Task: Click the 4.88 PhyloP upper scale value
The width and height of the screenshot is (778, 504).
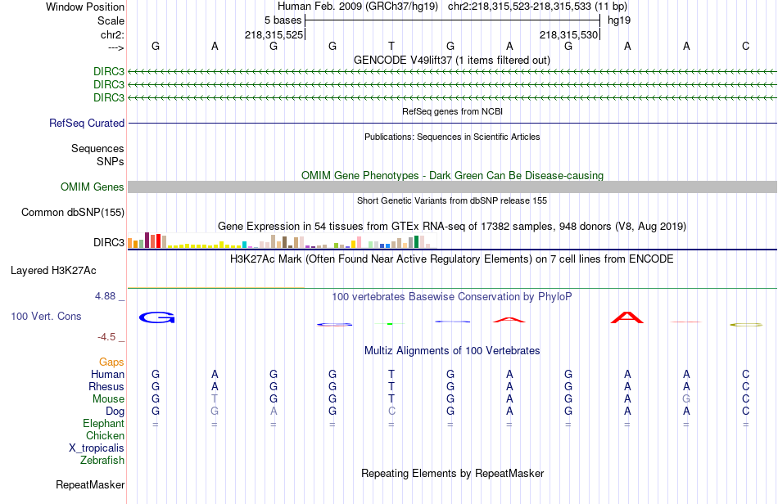Action: point(105,296)
